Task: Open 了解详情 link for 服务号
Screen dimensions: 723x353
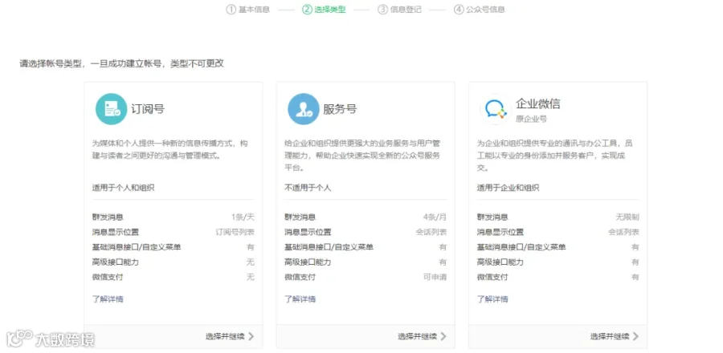Action: click(x=300, y=299)
